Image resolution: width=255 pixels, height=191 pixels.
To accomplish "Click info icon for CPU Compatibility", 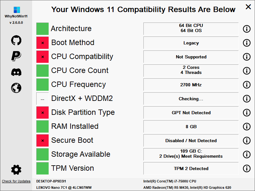I will click(247, 57).
